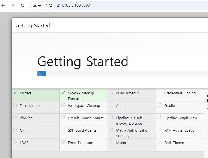Screen dimensions: 208x158
Task: Select the Email Extension label
Action: (81, 143)
